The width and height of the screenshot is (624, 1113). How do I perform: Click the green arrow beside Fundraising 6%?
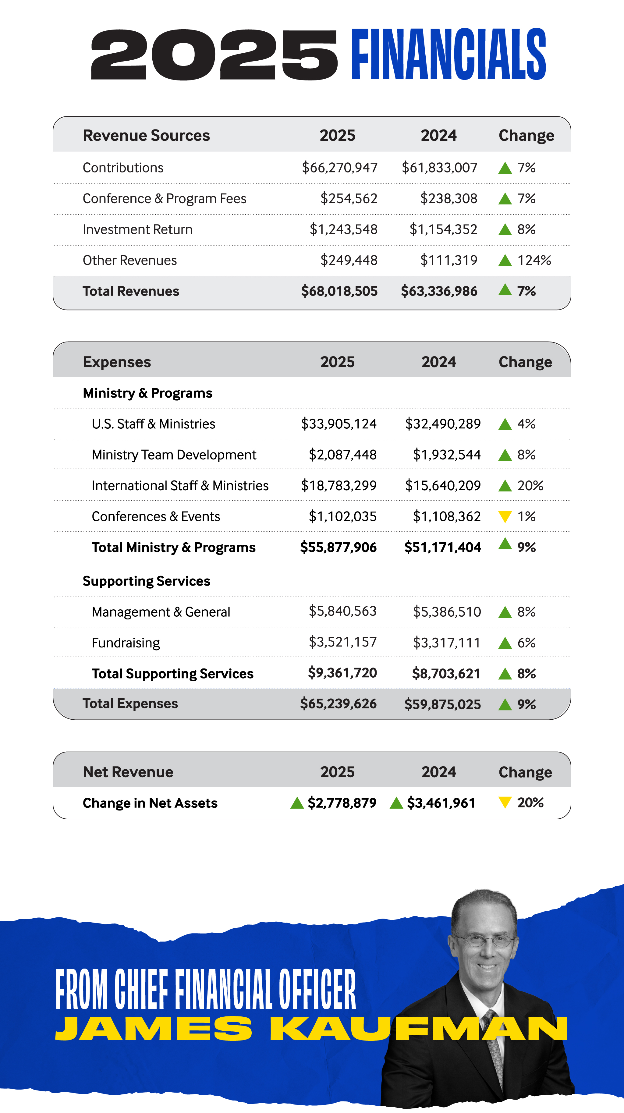tap(505, 643)
